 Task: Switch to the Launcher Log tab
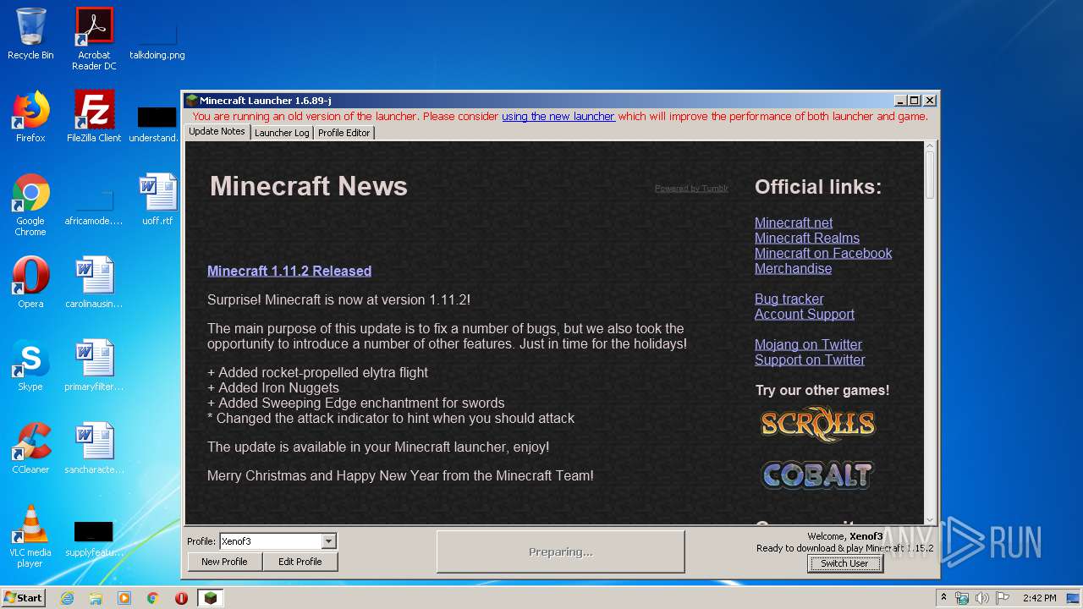click(282, 133)
